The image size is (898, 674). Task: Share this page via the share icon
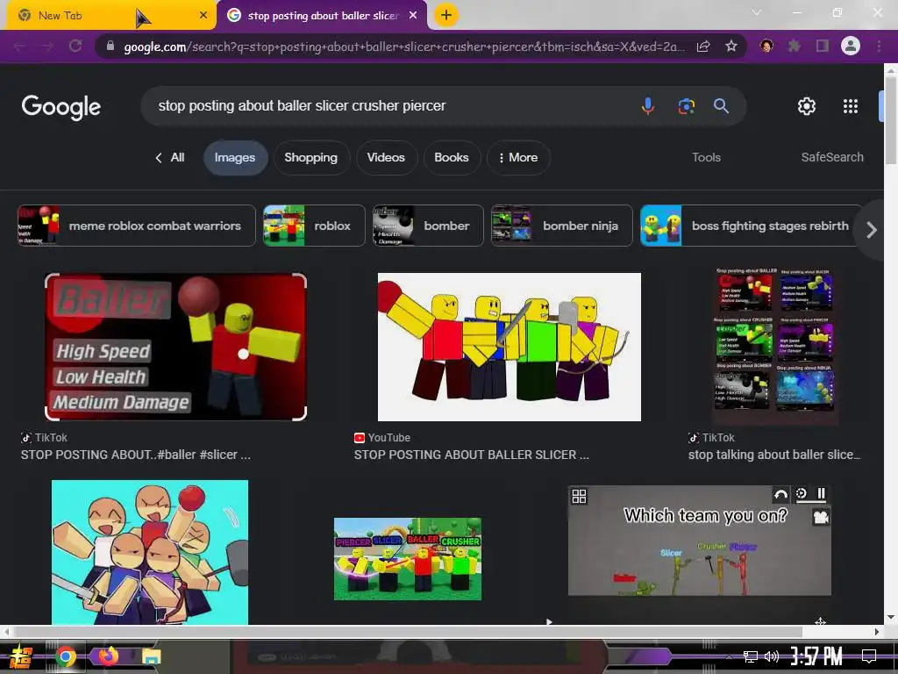click(x=703, y=47)
